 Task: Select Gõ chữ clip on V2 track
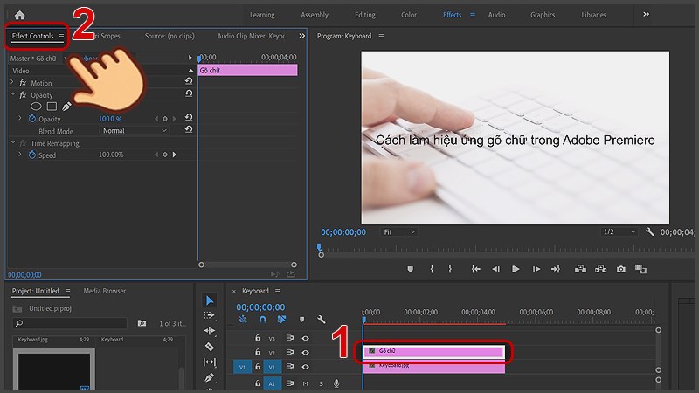point(434,352)
